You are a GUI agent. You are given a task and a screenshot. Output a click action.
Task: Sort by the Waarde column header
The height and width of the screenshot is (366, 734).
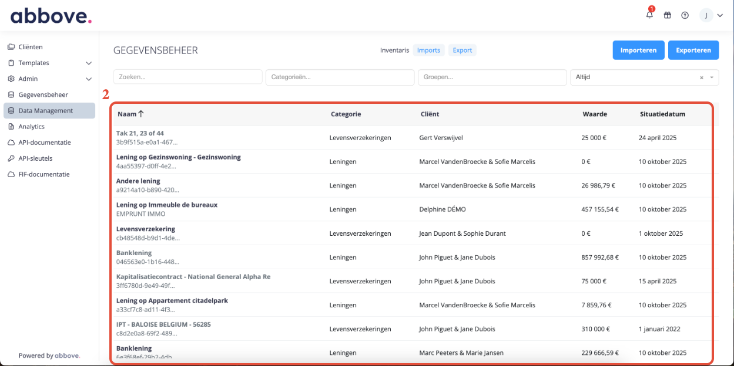(x=595, y=114)
